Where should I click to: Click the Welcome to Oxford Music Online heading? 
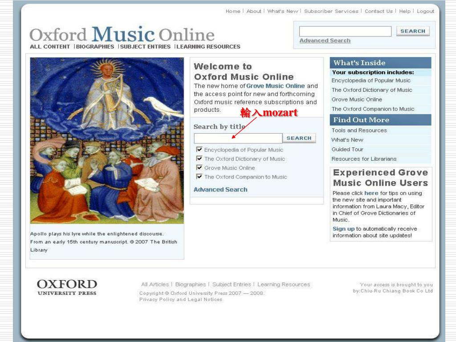click(244, 72)
